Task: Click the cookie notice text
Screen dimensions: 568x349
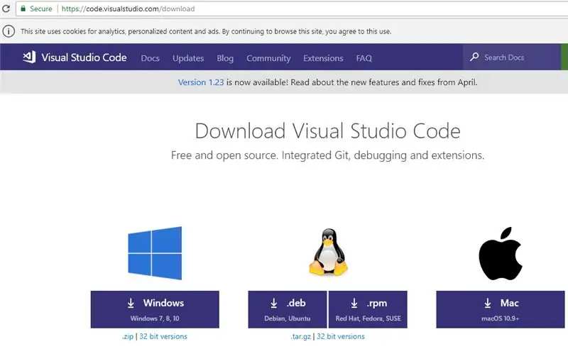Action: point(206,31)
